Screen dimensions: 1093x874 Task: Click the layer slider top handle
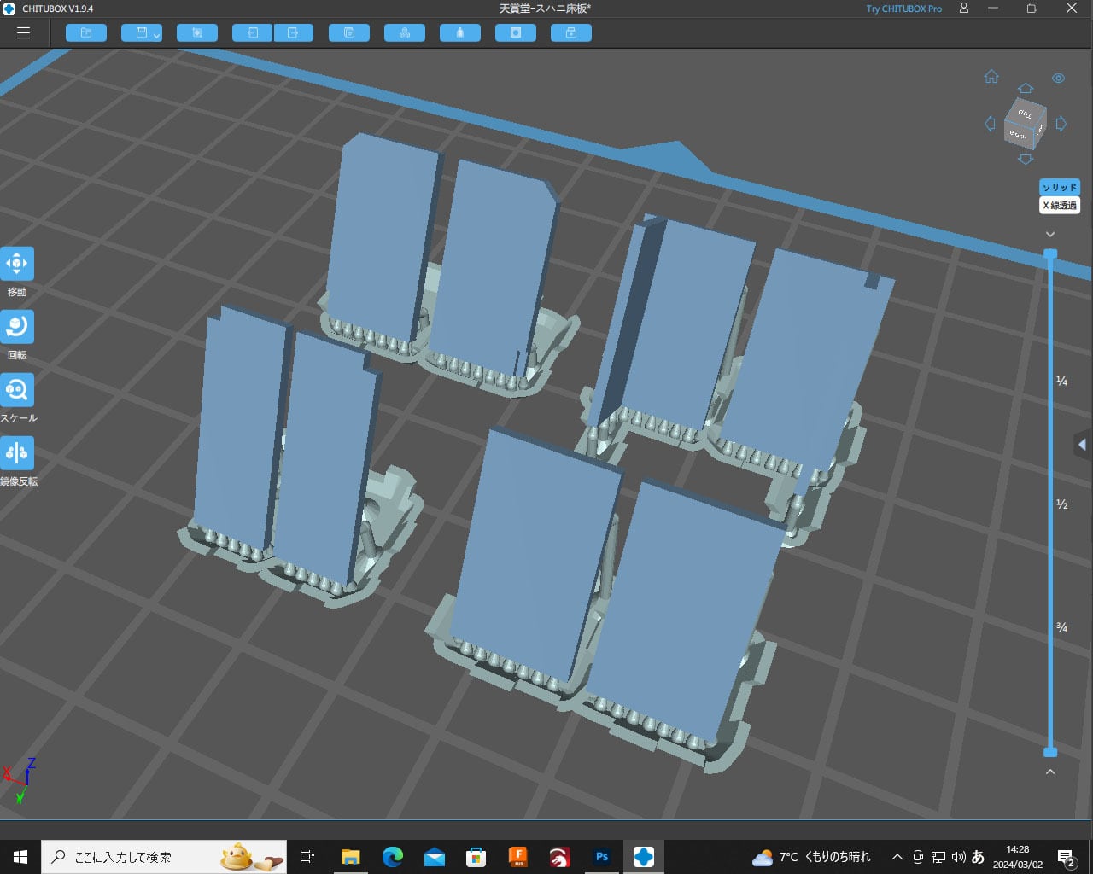1050,253
